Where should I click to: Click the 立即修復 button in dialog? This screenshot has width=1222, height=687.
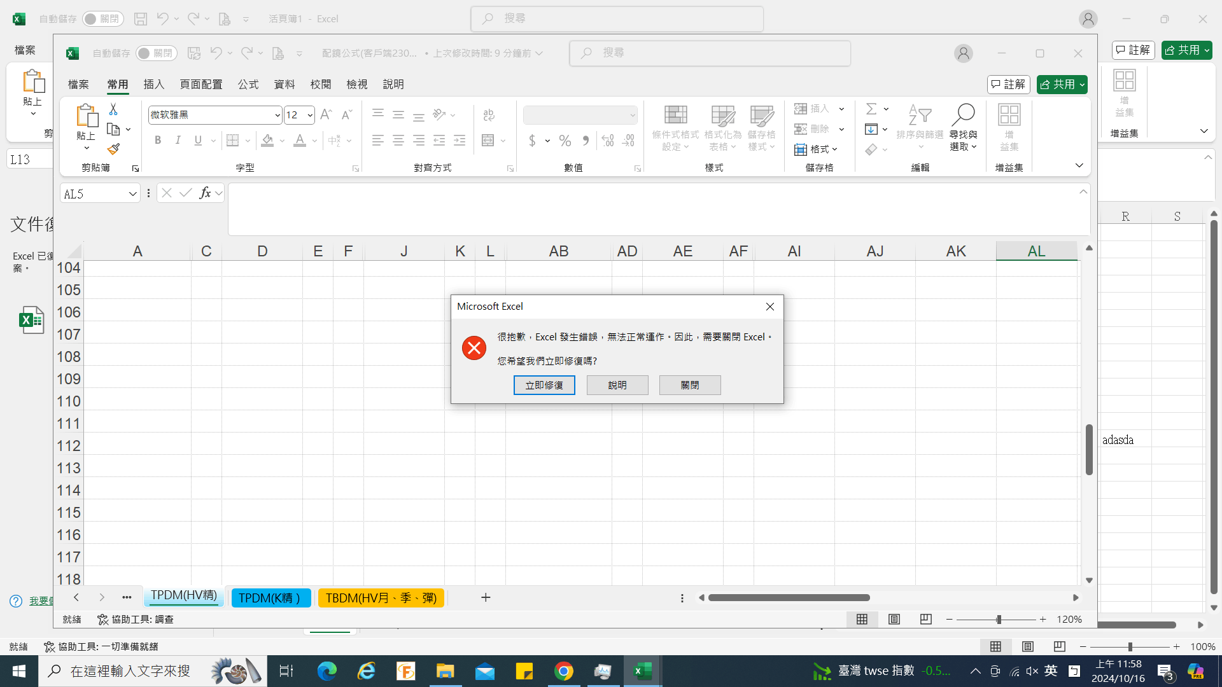(x=544, y=385)
